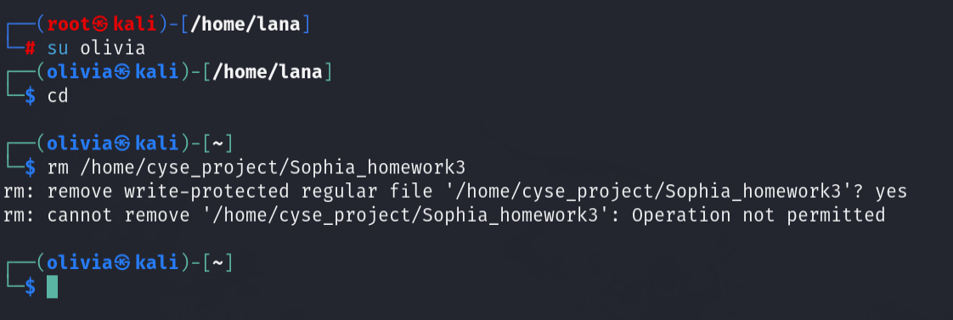
Task: Click the /home/lana path in root prompt
Action: click(x=245, y=25)
